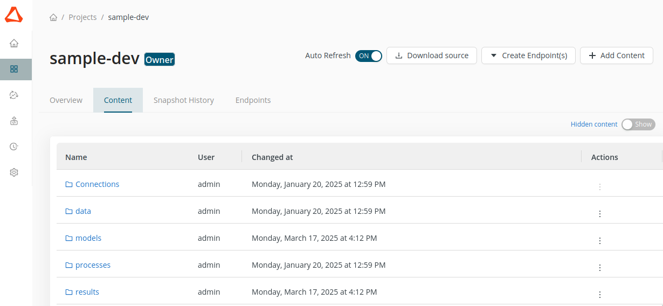
Task: Click Projects in the breadcrumb
Action: pyautogui.click(x=82, y=17)
